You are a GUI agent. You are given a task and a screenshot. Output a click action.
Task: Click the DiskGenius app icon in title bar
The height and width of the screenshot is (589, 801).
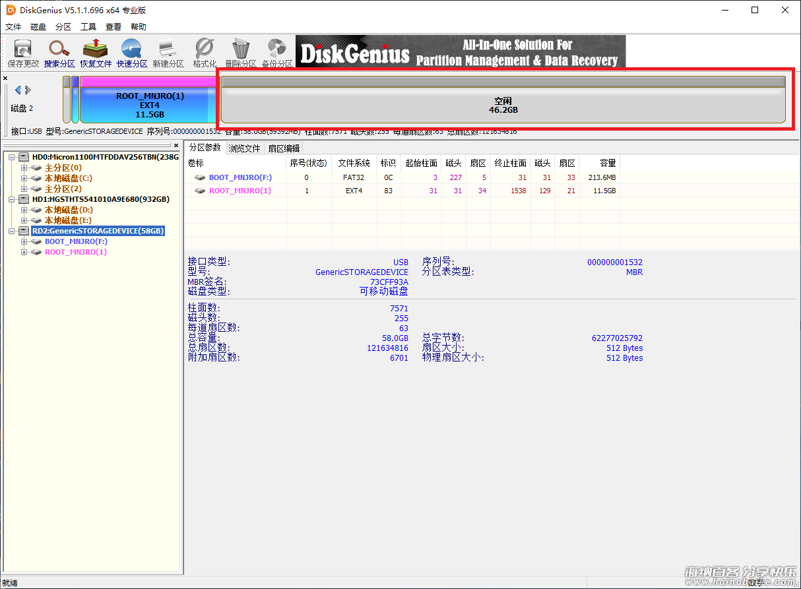[11, 10]
